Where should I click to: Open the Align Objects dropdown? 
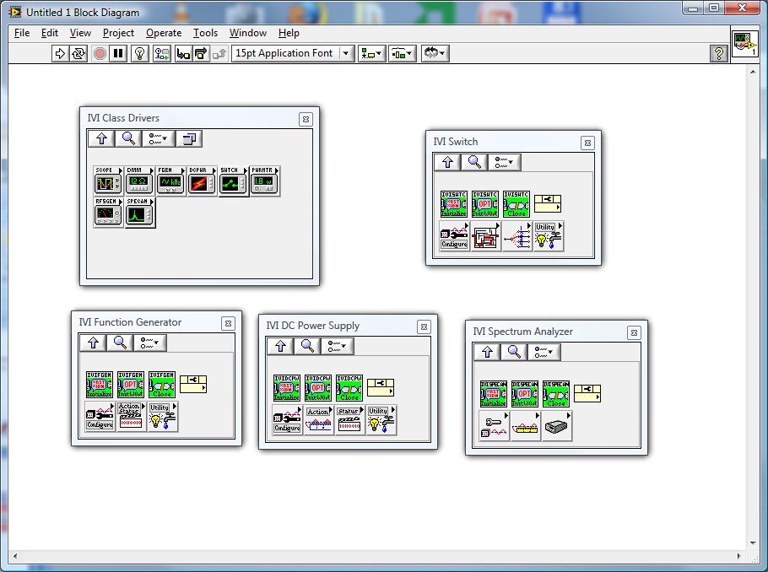pos(371,53)
